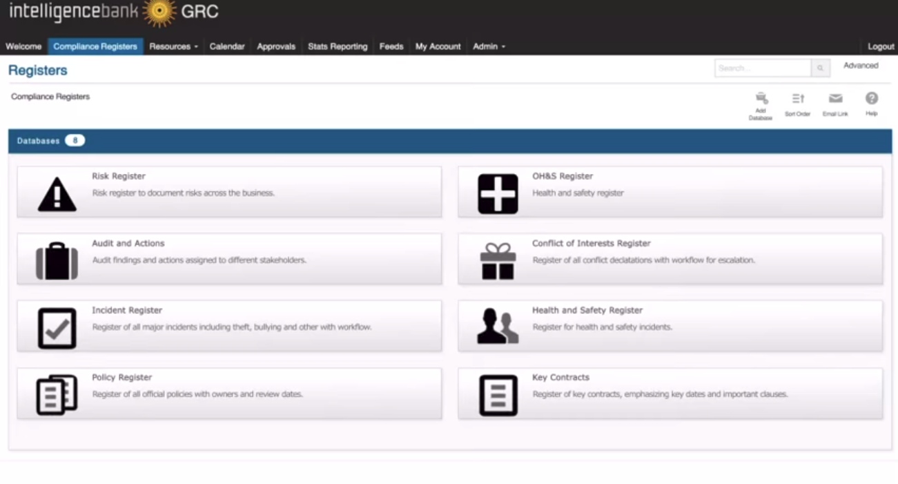Open the Conflict of Interests Register title
The width and height of the screenshot is (898, 484).
[592, 243]
